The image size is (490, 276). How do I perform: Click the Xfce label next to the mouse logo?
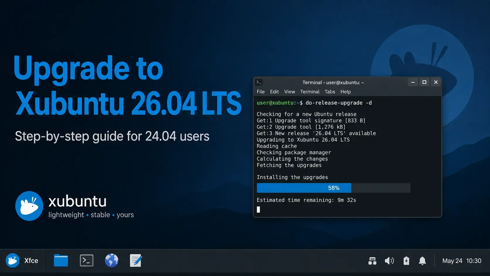(x=31, y=260)
